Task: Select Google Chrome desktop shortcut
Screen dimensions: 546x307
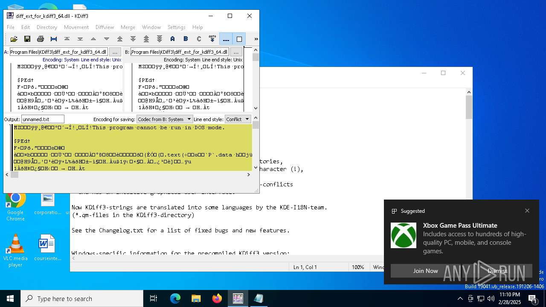Action: coord(15,206)
